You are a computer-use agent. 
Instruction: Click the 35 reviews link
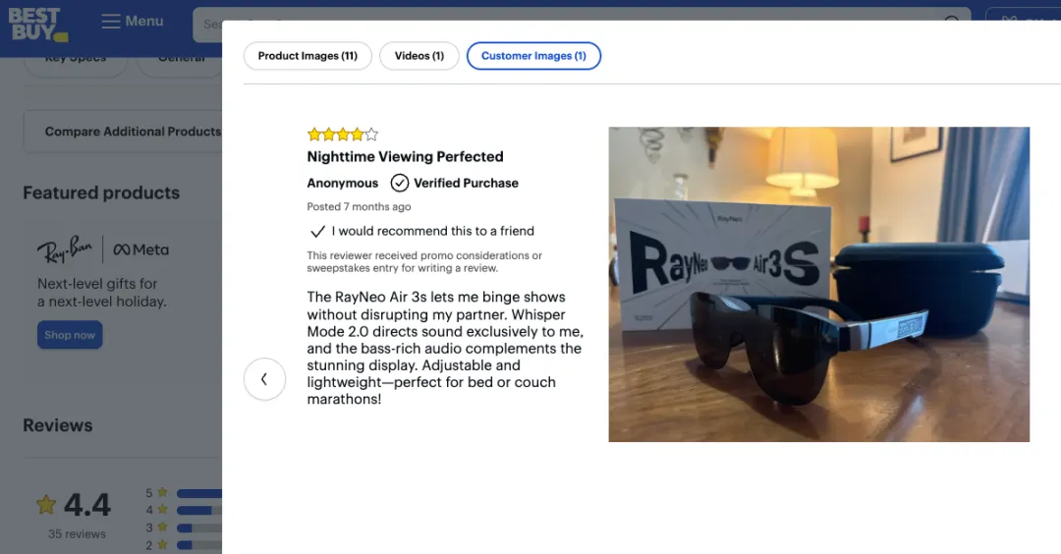point(78,533)
